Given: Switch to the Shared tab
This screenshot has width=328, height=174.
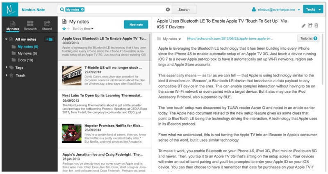Looking at the screenshot, I should point(47,26).
